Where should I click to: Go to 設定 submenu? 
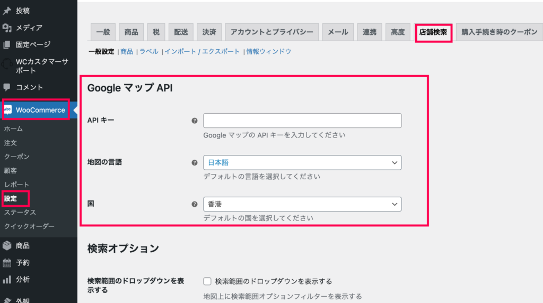(x=11, y=199)
